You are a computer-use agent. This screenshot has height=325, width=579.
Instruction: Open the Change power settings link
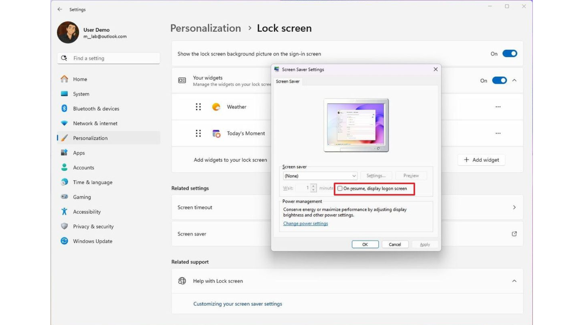[x=305, y=223]
